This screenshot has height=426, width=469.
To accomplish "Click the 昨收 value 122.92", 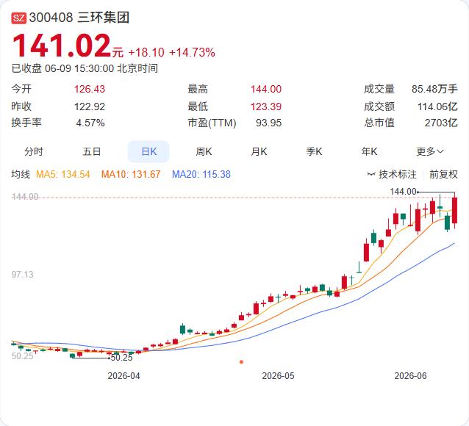I will pyautogui.click(x=90, y=106).
